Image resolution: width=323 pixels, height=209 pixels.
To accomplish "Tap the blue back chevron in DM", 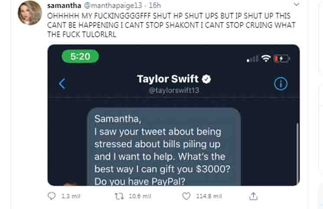I will (x=62, y=84).
